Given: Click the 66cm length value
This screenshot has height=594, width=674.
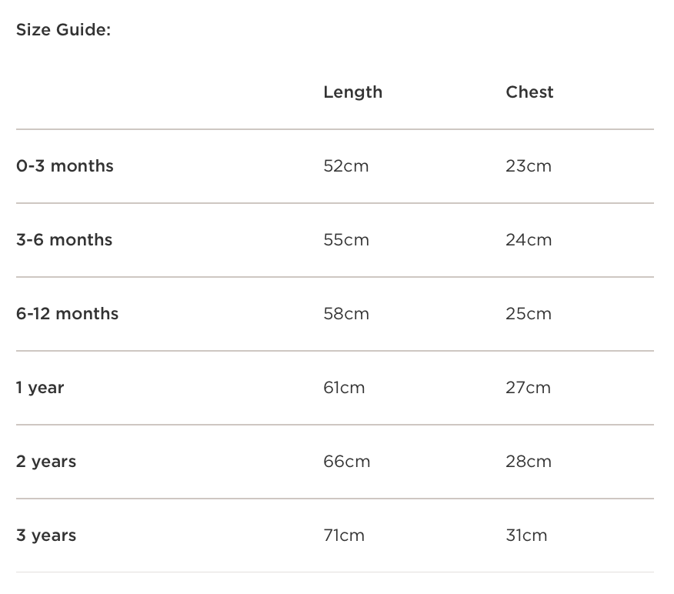Looking at the screenshot, I should point(346,462).
